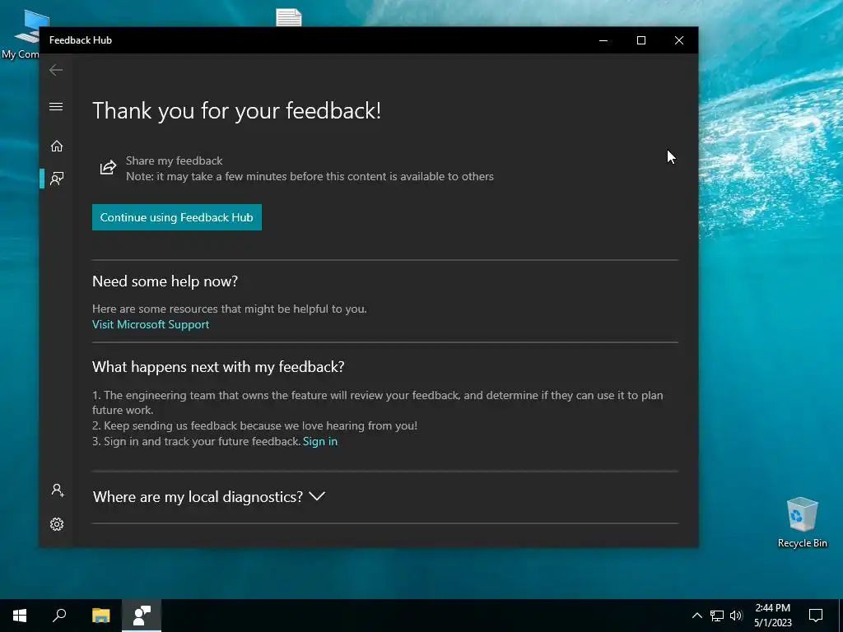Screen dimensions: 843x632
Task: Share my feedback
Action: [x=175, y=160]
